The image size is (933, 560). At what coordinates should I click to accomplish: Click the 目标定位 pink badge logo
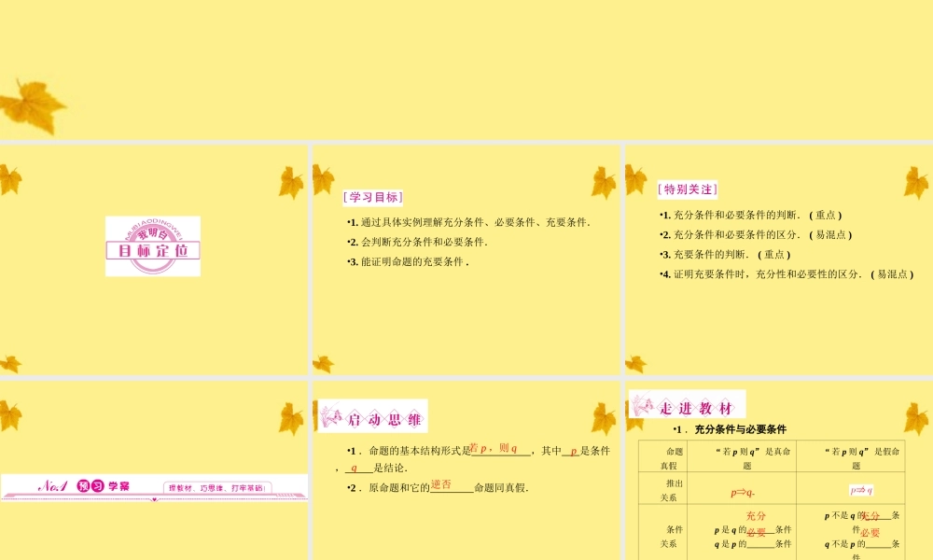[152, 246]
